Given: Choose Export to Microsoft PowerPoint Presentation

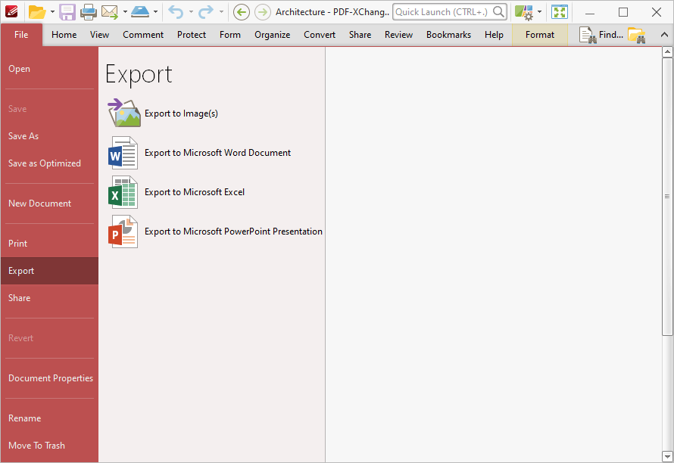Looking at the screenshot, I should point(123,232).
